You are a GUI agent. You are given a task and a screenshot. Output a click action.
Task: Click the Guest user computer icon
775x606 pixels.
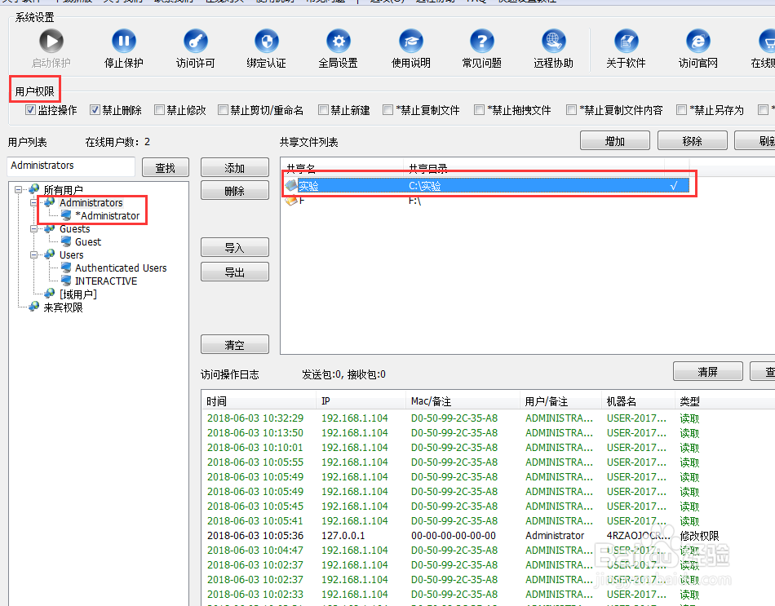pos(66,241)
